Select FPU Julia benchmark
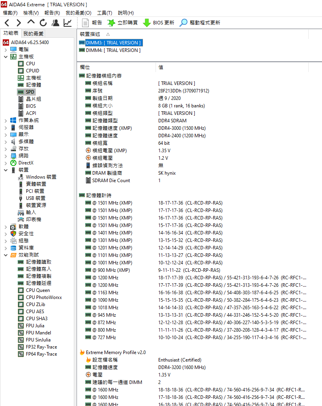The height and width of the screenshot is (406, 322). [35, 326]
